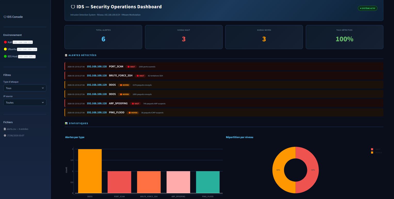Click the chart icon beside Statistiques
The height and width of the screenshot is (199, 394).
click(66, 123)
